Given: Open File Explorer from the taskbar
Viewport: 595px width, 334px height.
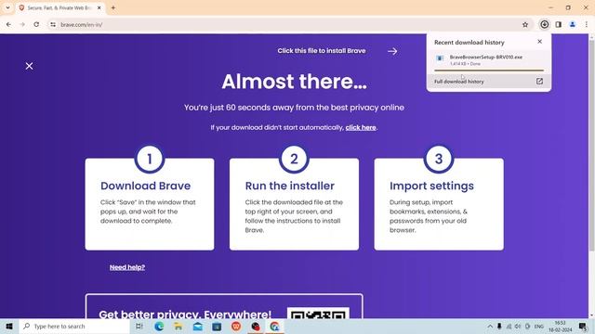Looking at the screenshot, I should (x=178, y=326).
